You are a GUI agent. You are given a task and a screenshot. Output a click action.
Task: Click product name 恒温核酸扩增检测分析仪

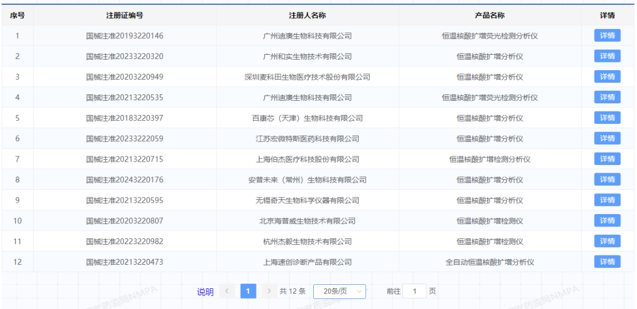[490, 159]
